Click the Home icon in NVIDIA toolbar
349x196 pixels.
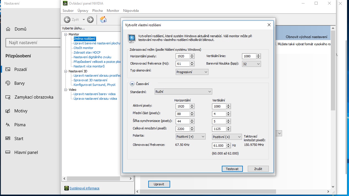[103, 20]
